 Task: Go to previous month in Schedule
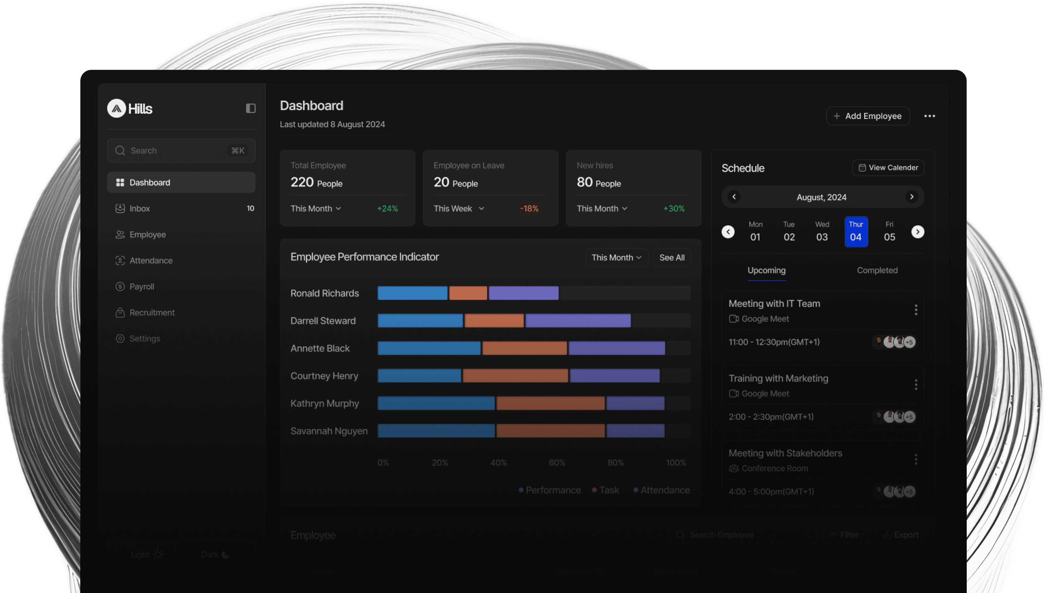click(x=734, y=197)
